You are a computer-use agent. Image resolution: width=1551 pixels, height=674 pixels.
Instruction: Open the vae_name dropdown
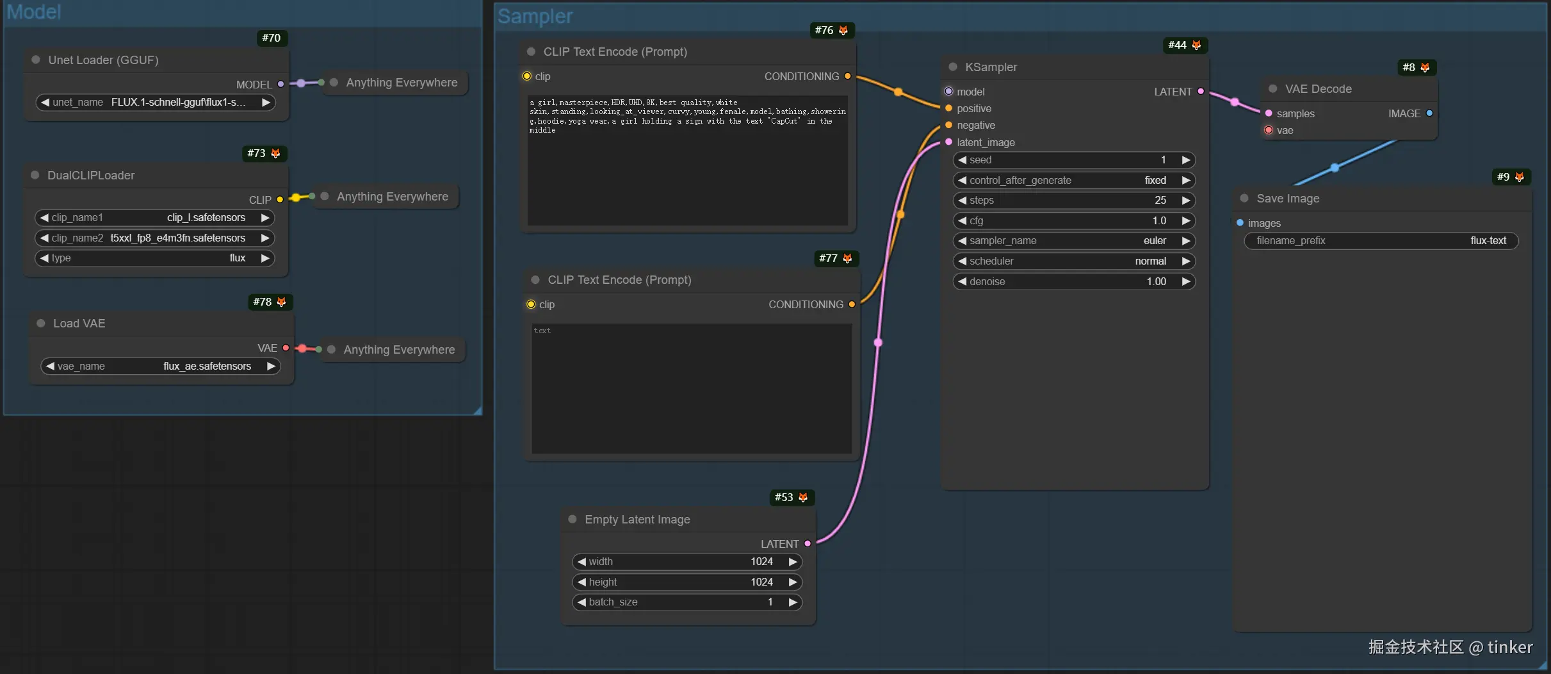[x=160, y=366]
